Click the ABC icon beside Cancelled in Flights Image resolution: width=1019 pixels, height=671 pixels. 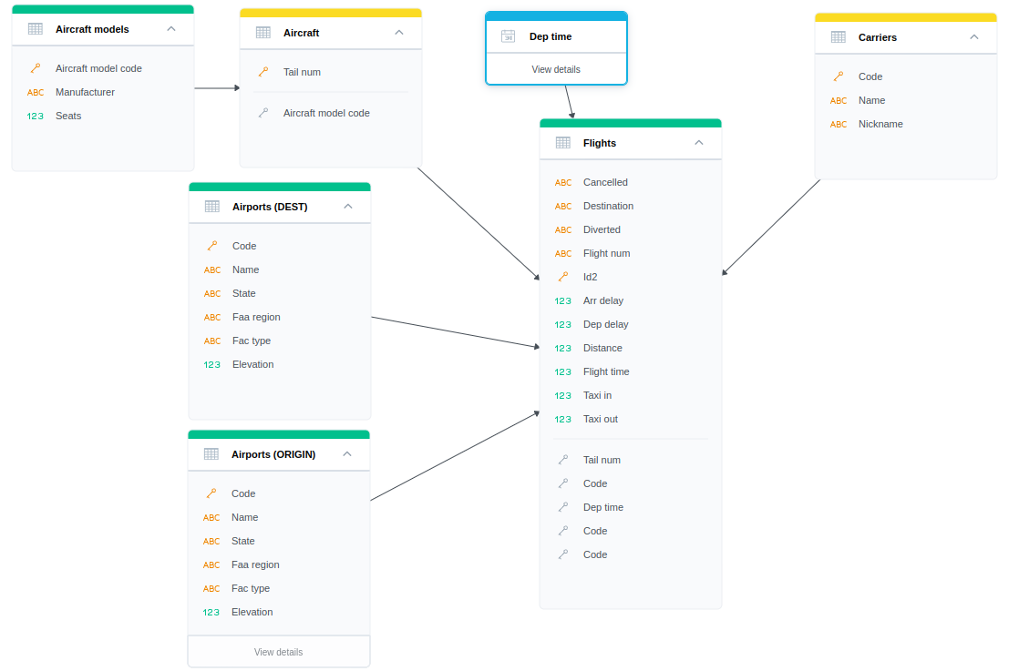563,182
